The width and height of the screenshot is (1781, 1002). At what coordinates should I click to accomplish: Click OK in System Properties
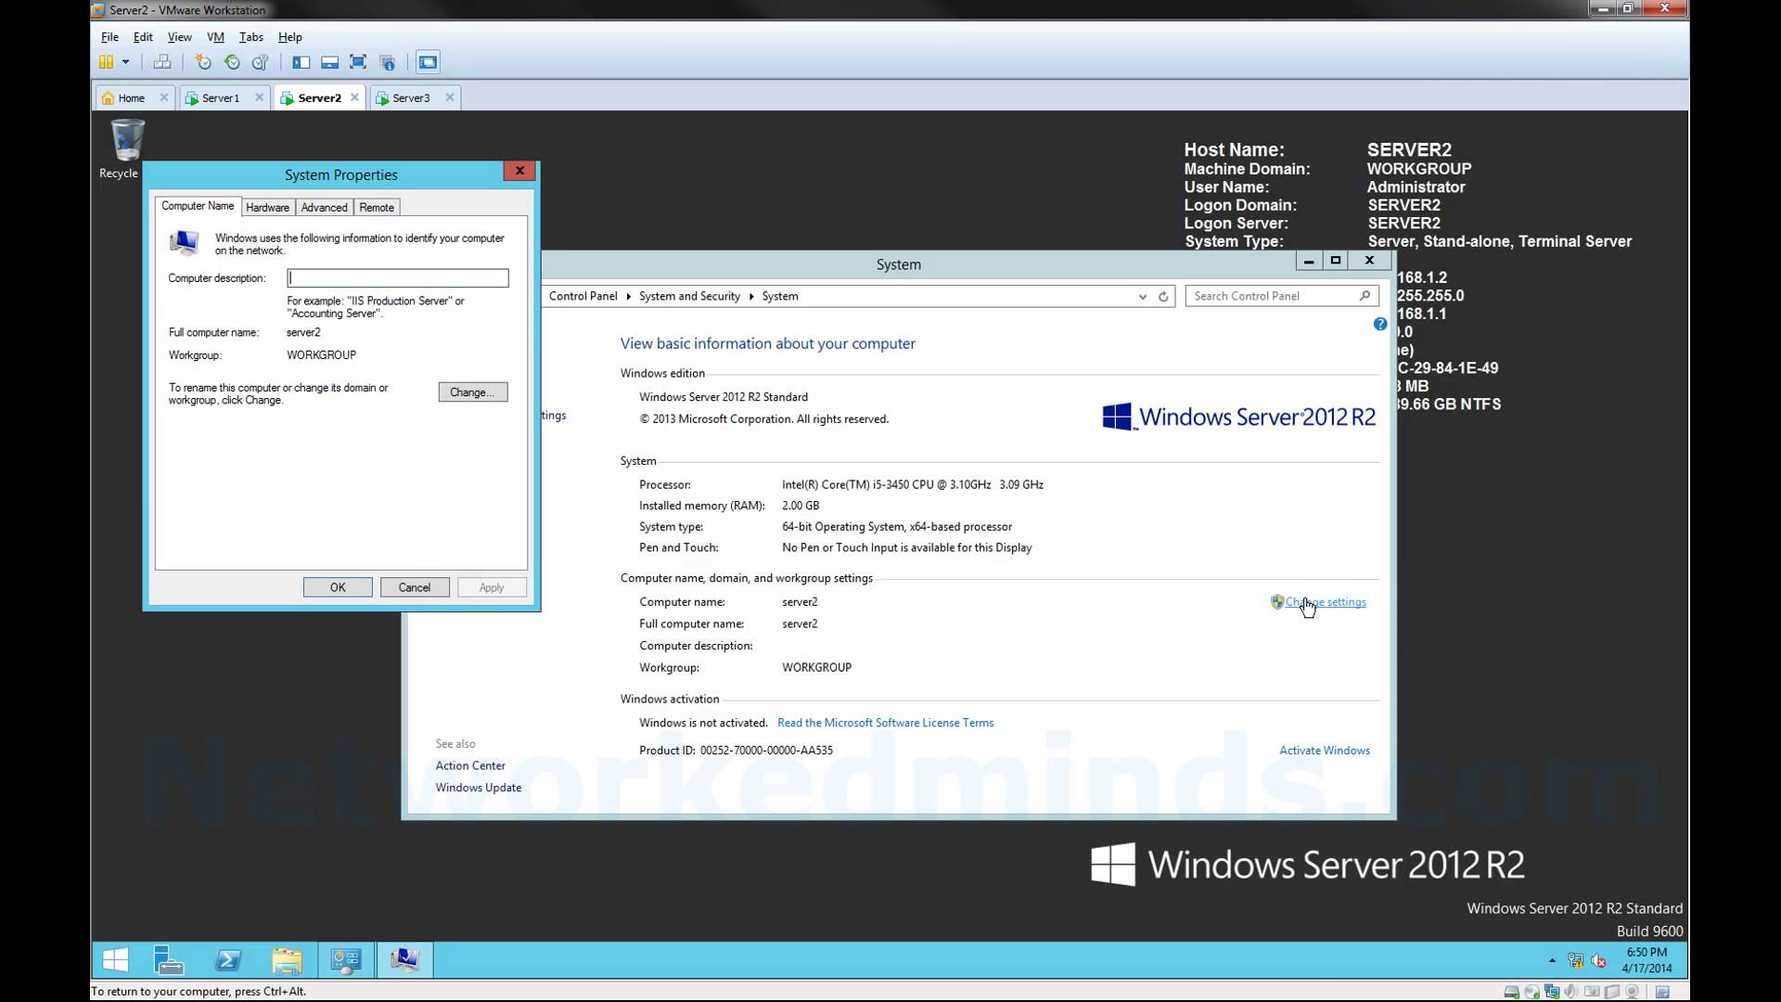(x=338, y=587)
